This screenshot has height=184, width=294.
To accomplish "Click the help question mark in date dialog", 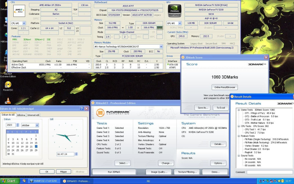I will (82, 109).
